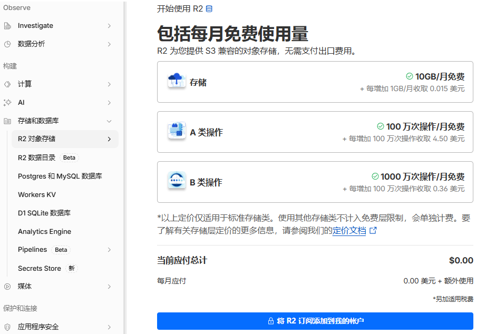Expand the 计算 section chevron
The height and width of the screenshot is (334, 486).
pos(109,84)
